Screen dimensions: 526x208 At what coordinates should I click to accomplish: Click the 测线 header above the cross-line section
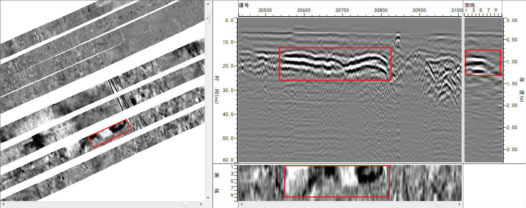(x=469, y=5)
